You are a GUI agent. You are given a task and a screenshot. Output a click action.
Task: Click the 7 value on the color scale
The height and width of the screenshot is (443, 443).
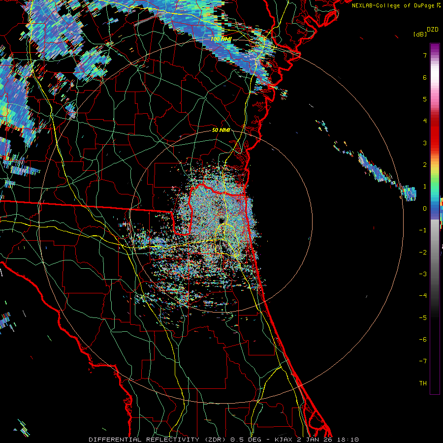pyautogui.click(x=425, y=55)
